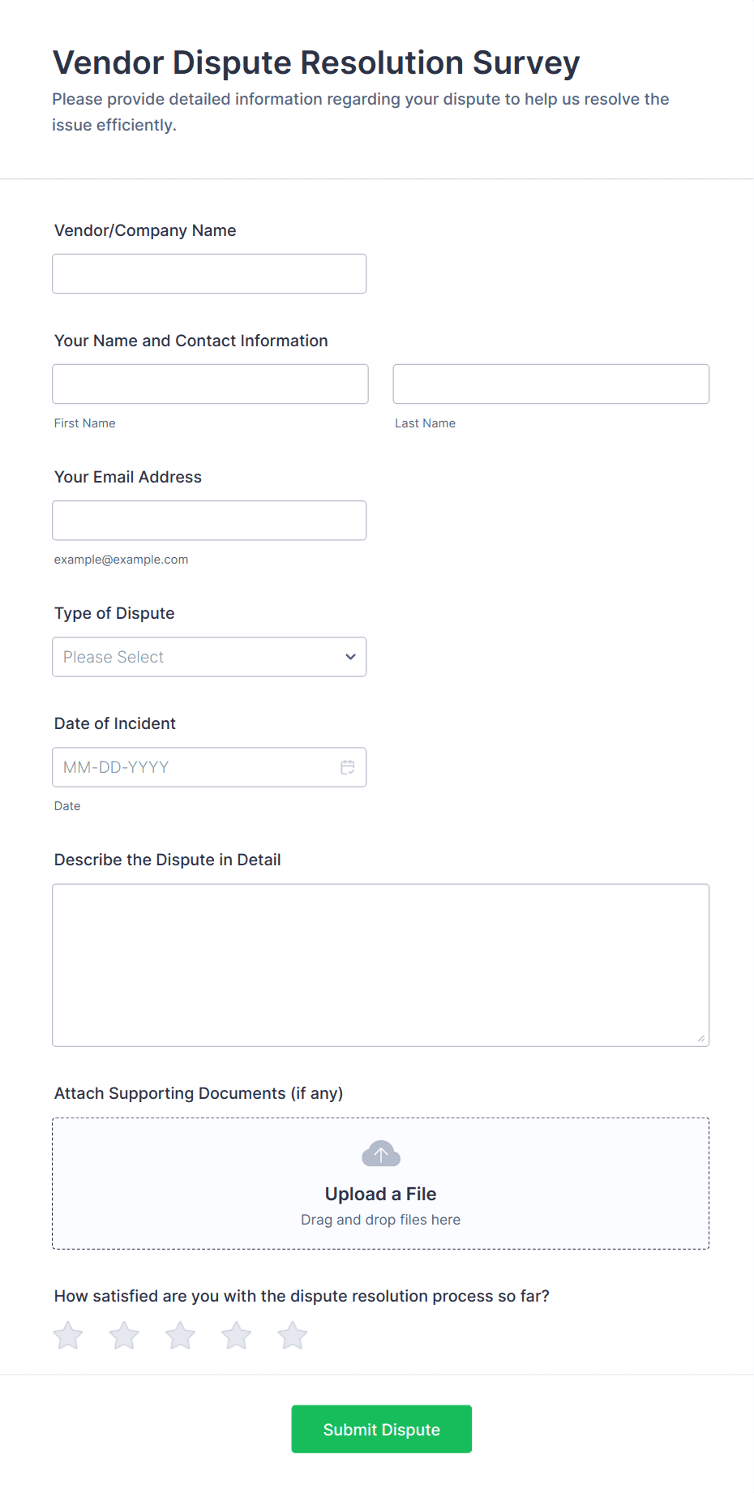Select the first star rating icon
This screenshot has height=1493, width=754.
pyautogui.click(x=68, y=1335)
